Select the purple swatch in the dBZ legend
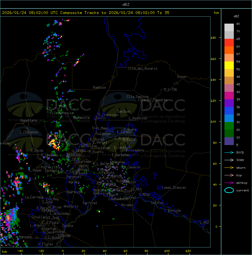 click(x=229, y=103)
